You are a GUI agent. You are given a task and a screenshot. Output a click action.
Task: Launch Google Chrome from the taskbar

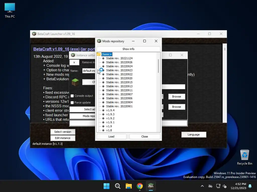[140, 186]
